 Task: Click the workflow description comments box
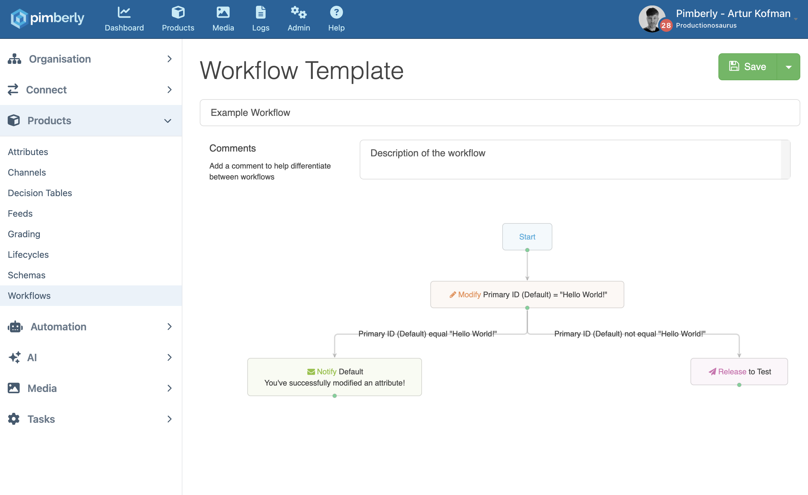(x=571, y=159)
